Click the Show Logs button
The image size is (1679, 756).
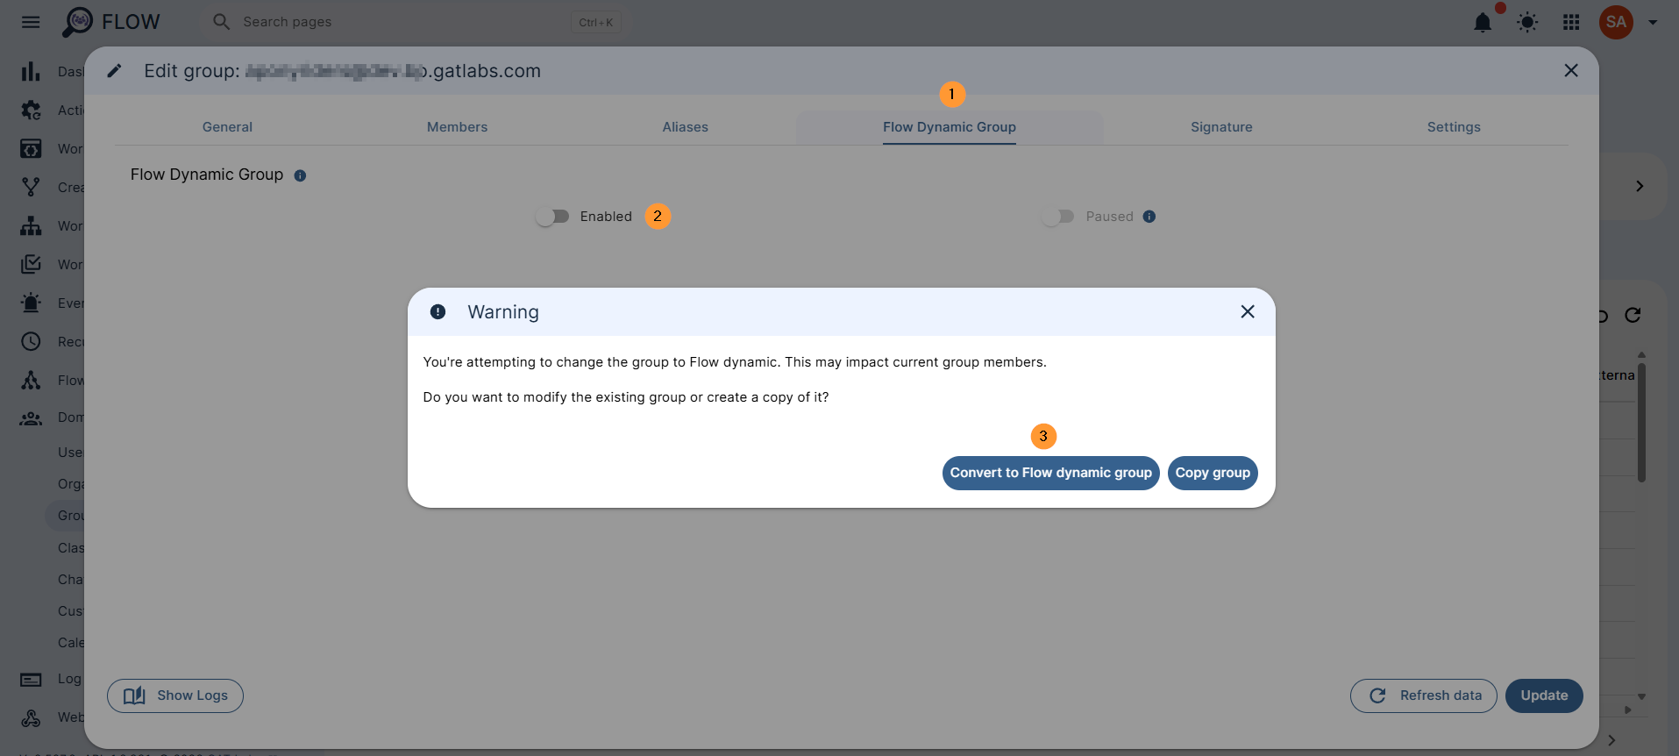175,695
